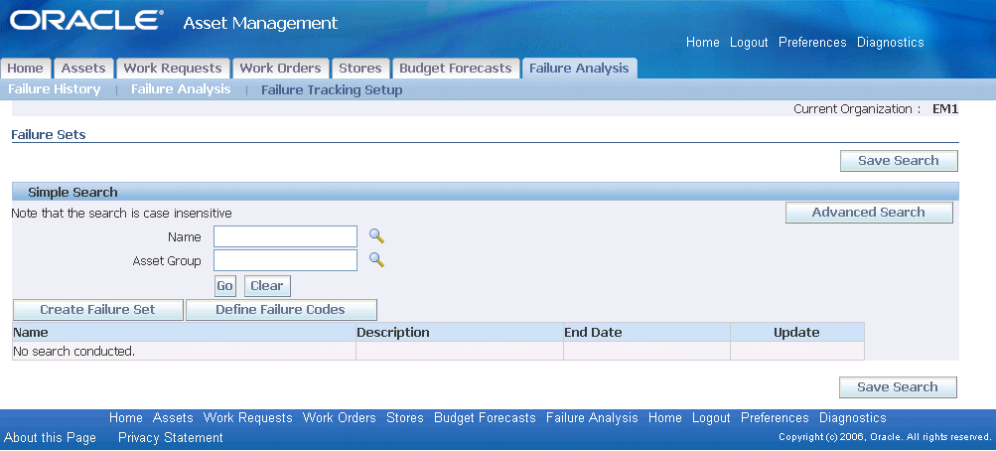Open the Privacy Statement link

(170, 438)
